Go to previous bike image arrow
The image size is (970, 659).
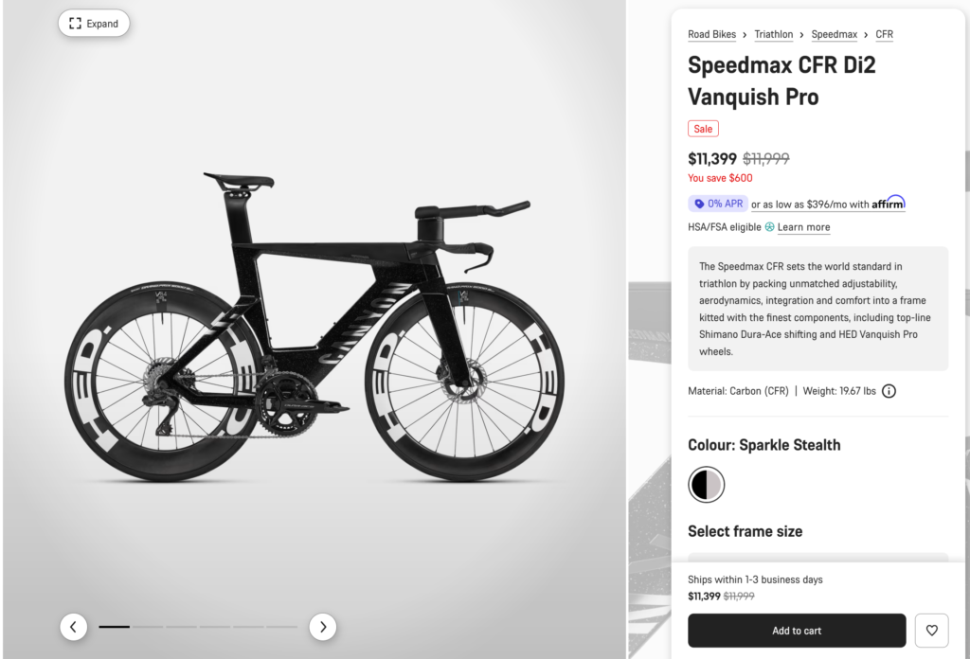pos(74,627)
